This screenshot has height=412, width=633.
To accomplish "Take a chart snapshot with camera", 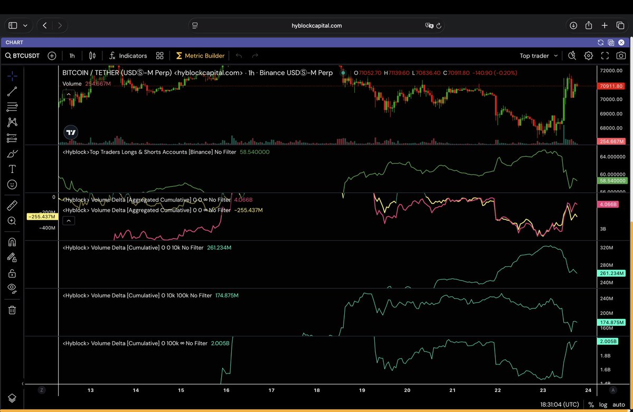I will click(621, 56).
